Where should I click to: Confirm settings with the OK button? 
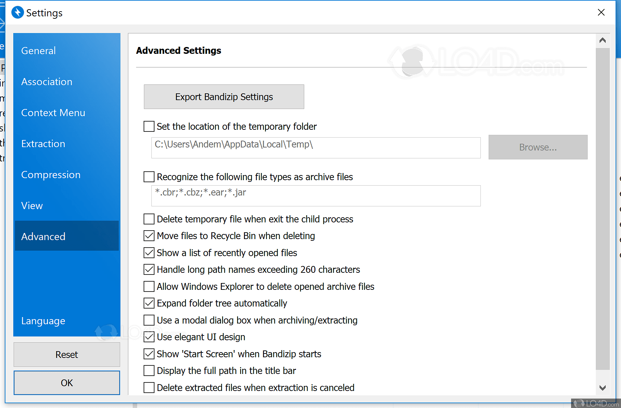coord(67,383)
